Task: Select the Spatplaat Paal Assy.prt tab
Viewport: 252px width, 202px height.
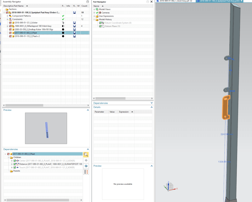Action: pyautogui.click(x=220, y=1)
